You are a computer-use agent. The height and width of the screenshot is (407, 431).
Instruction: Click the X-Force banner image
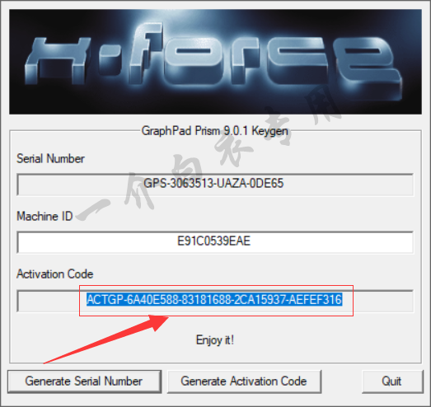[x=215, y=62]
